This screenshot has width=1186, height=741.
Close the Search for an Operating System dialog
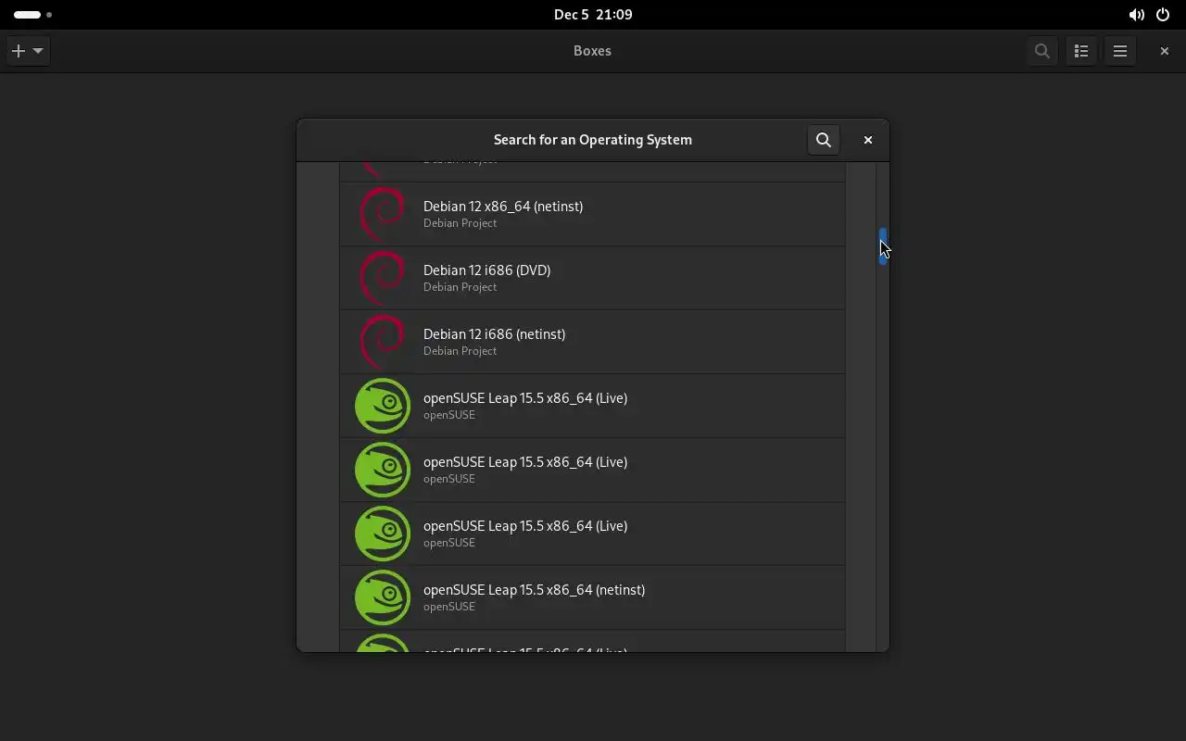coord(868,140)
